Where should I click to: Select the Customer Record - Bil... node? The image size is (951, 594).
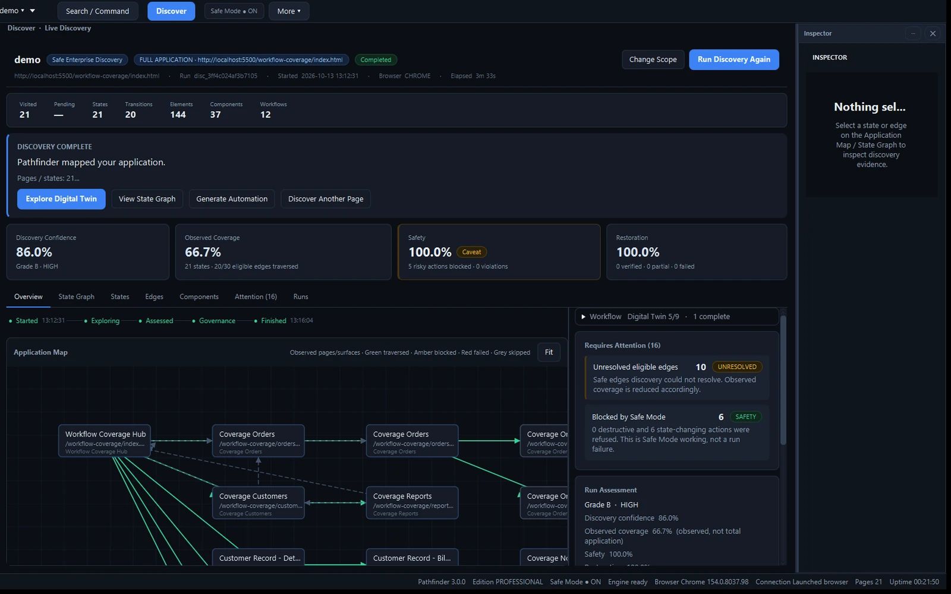412,557
